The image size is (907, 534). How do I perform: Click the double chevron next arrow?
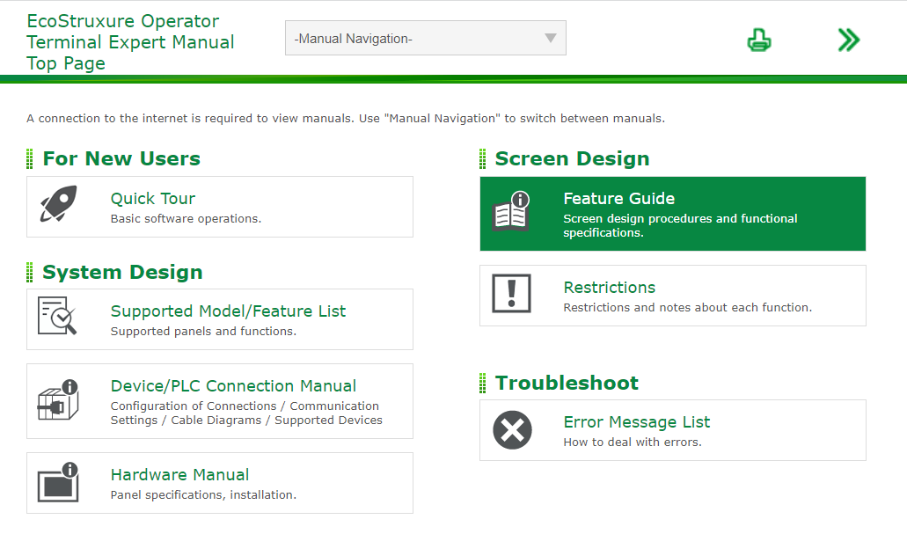pos(849,40)
